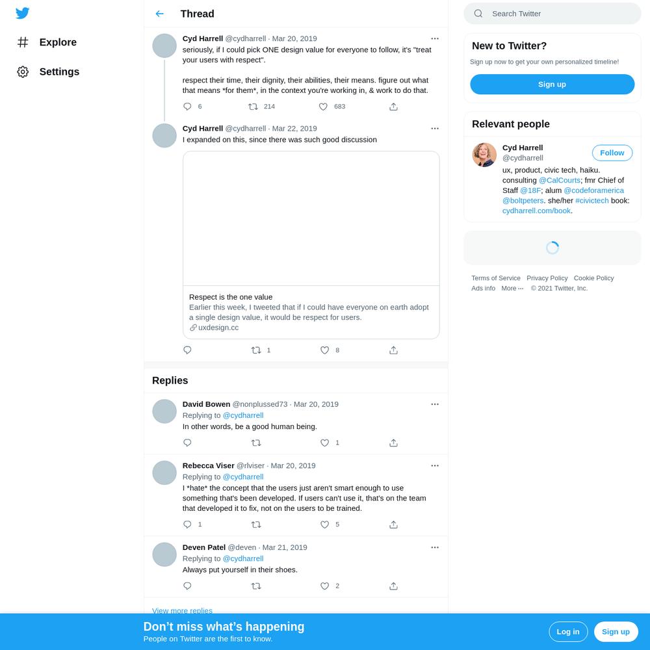The image size is (650, 650).
Task: Go back using the Thread arrow
Action: [x=160, y=14]
